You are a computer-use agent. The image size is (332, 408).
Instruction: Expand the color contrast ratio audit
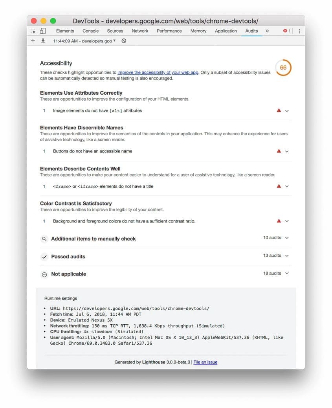(x=287, y=221)
